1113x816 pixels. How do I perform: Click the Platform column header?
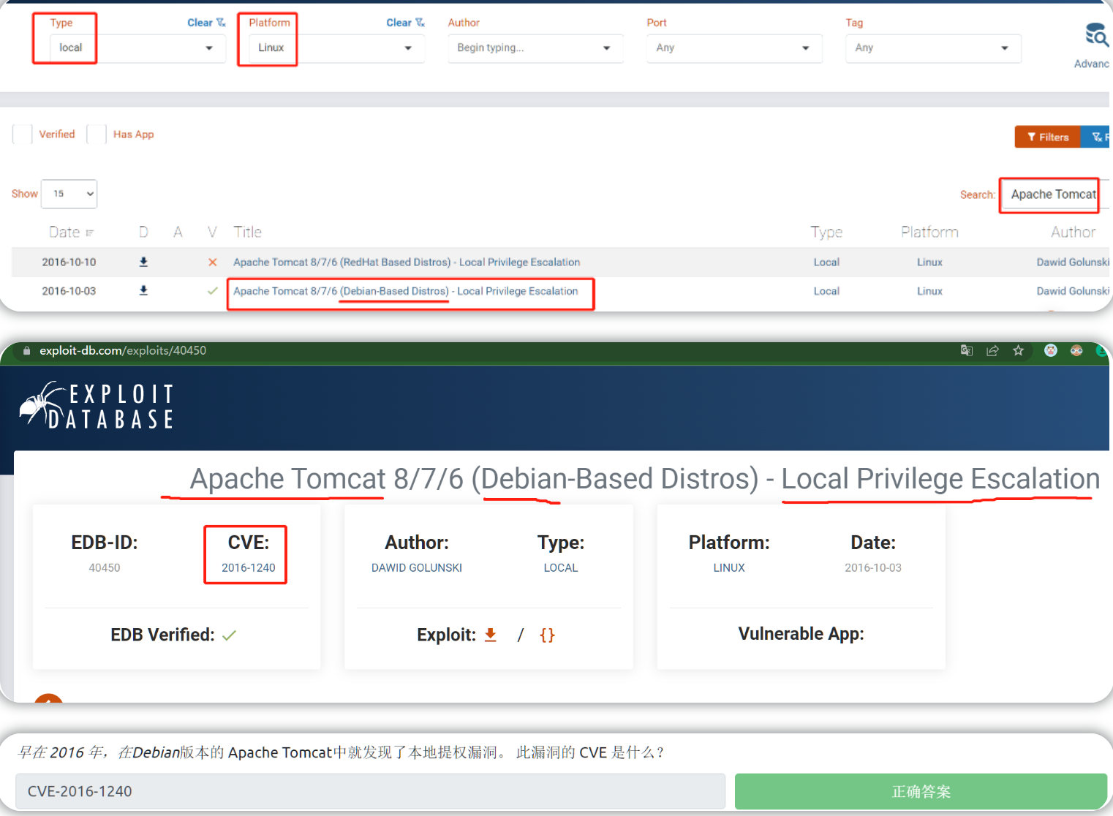point(929,232)
